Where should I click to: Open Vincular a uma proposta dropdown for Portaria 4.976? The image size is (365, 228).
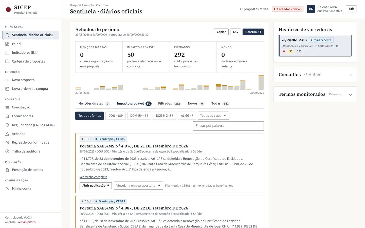pyautogui.click(x=138, y=185)
